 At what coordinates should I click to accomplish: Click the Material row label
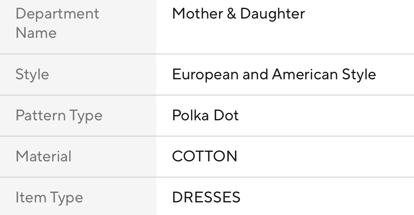(x=43, y=157)
